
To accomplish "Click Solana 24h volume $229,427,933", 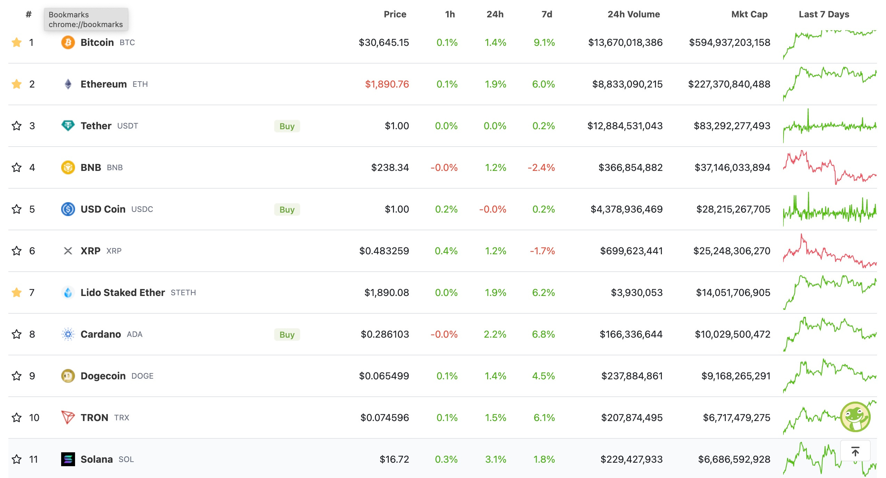I will (632, 459).
